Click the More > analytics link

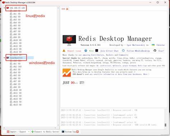coord(146,74)
